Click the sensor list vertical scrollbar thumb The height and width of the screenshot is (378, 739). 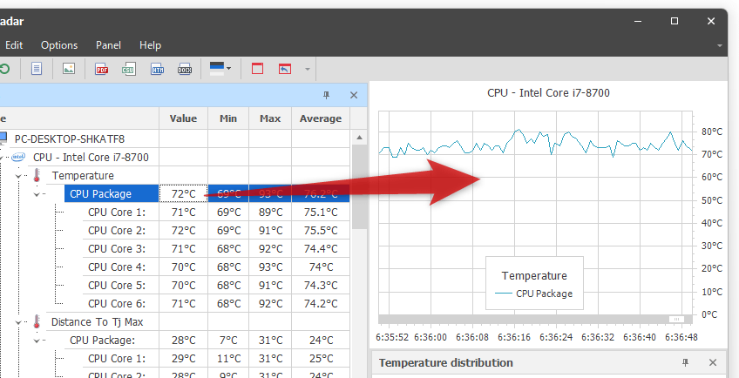tap(359, 186)
